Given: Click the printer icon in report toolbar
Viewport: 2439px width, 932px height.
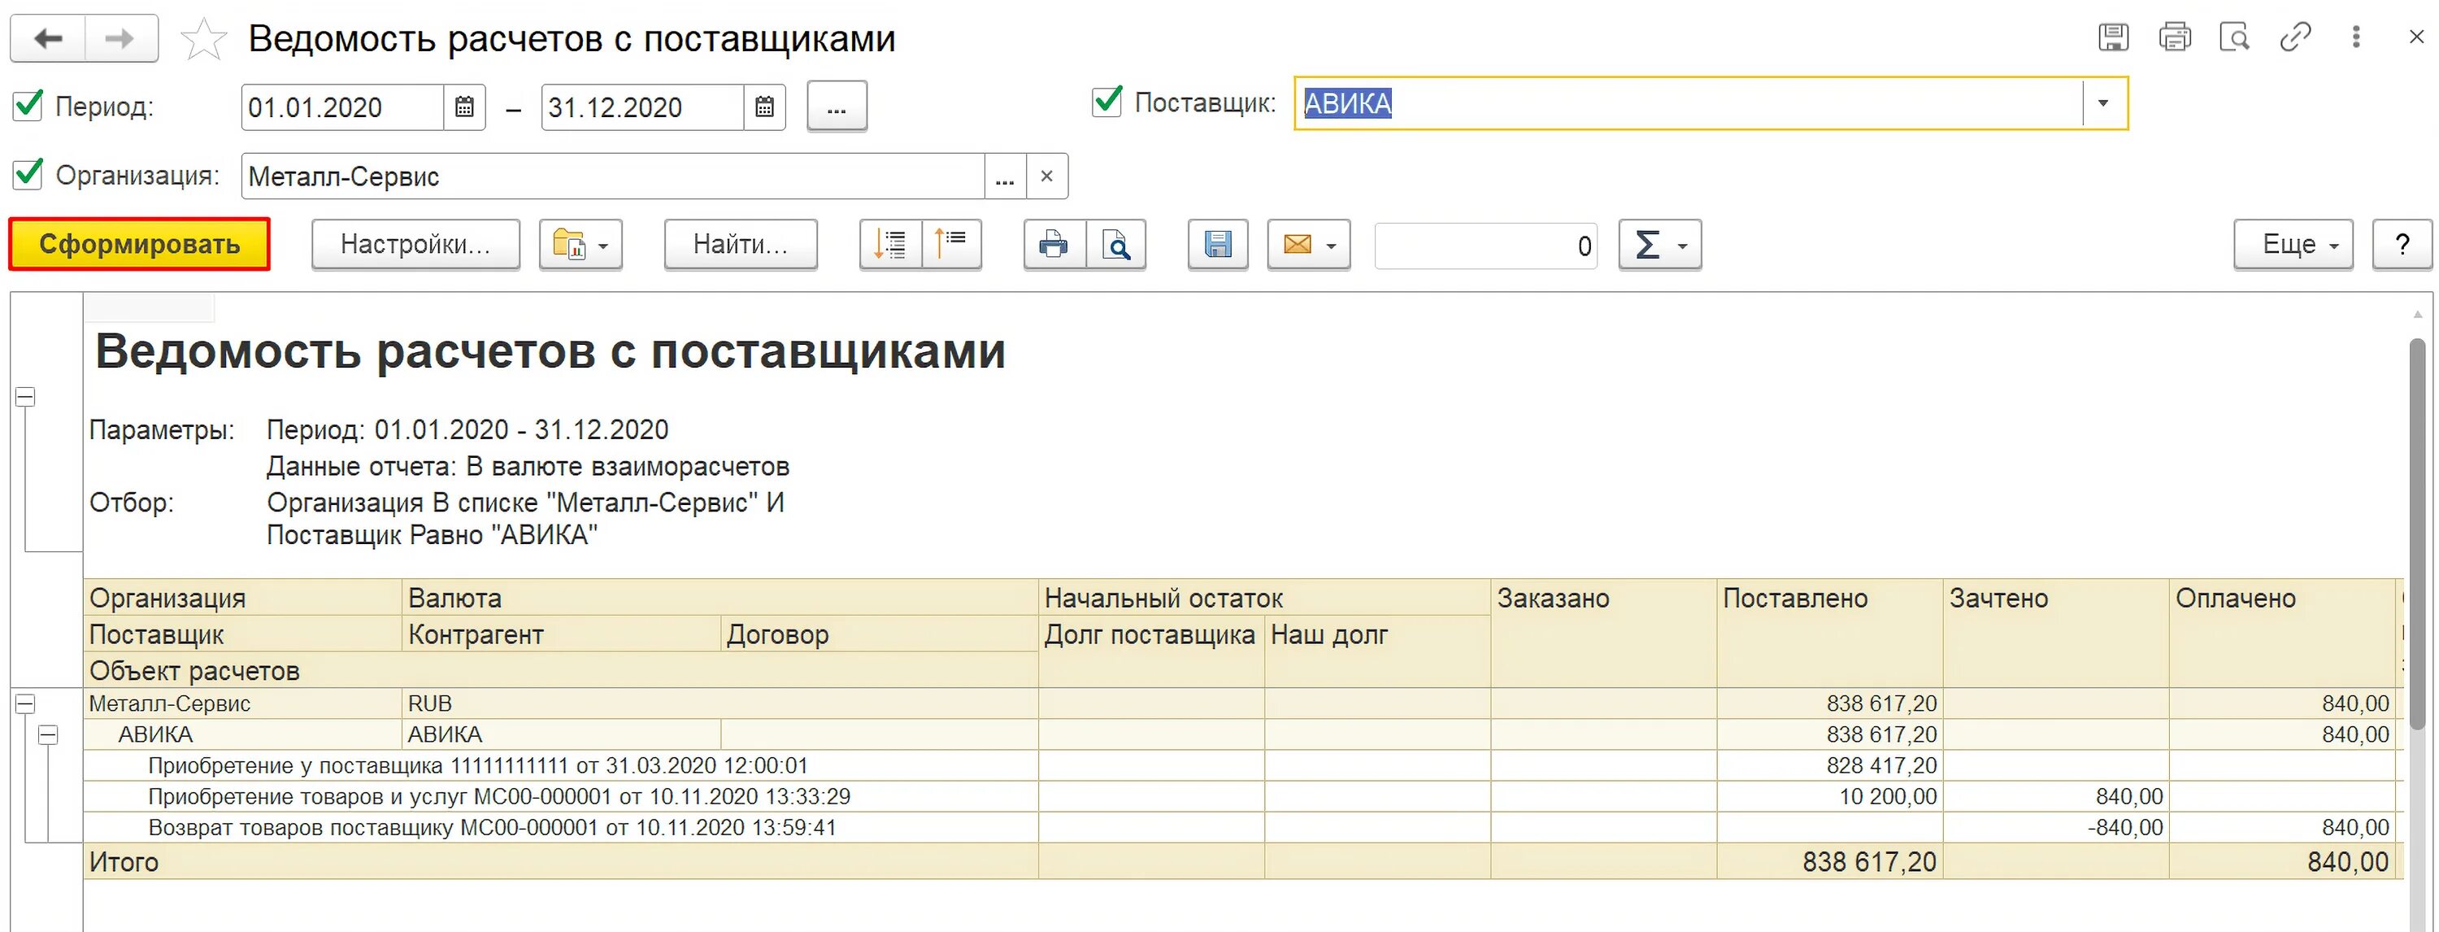Looking at the screenshot, I should pyautogui.click(x=1054, y=246).
